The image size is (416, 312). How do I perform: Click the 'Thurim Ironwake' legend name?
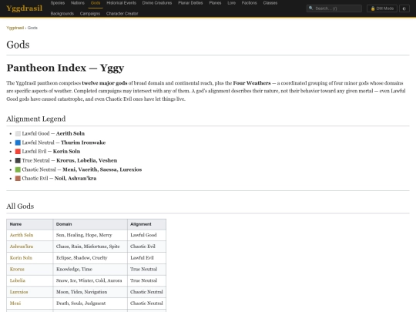(x=83, y=143)
